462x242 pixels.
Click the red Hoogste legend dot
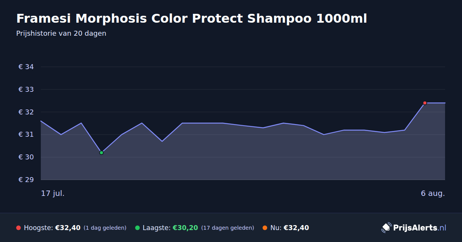coord(18,228)
